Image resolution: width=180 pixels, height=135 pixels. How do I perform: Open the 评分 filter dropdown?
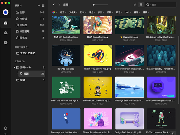(92, 12)
